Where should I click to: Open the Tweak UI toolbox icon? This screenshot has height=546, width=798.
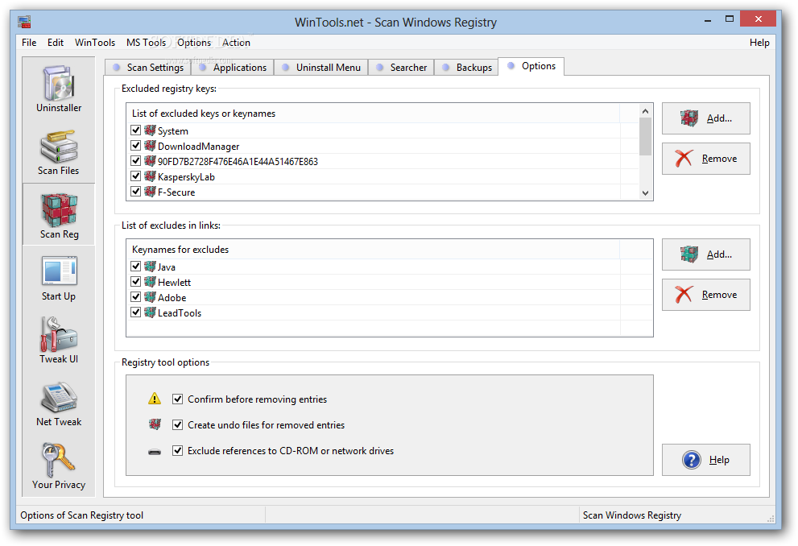click(x=59, y=334)
